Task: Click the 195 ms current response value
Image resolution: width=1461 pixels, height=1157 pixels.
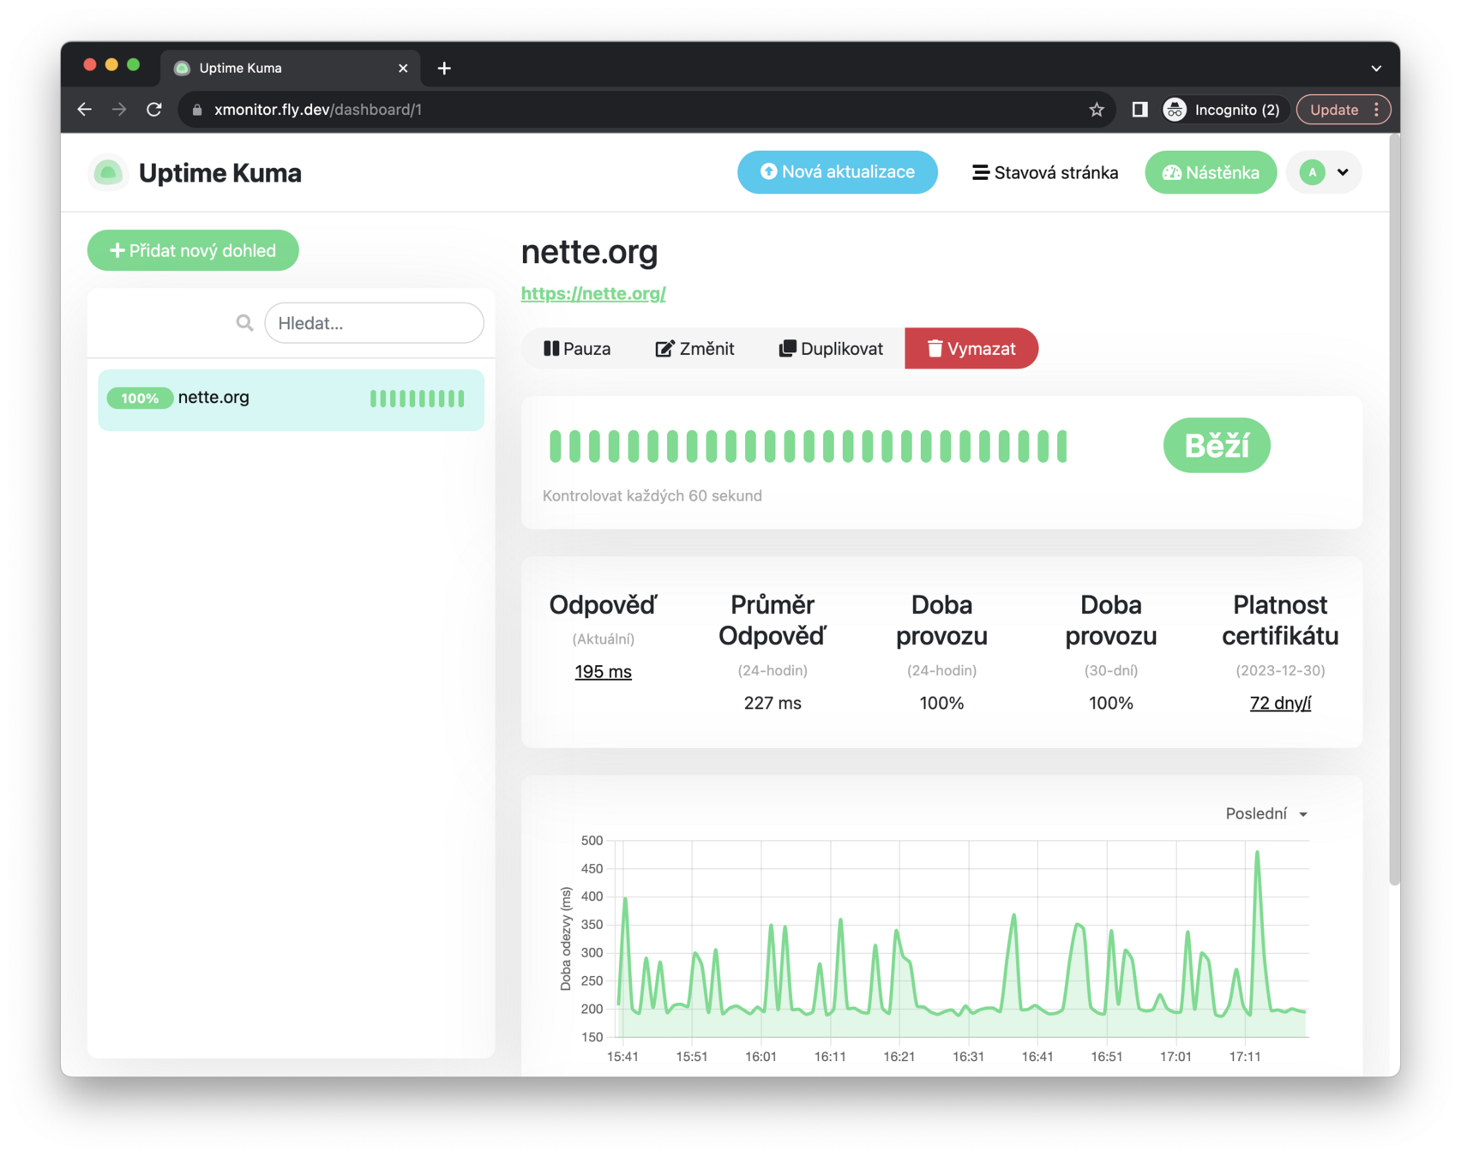Action: 603,672
